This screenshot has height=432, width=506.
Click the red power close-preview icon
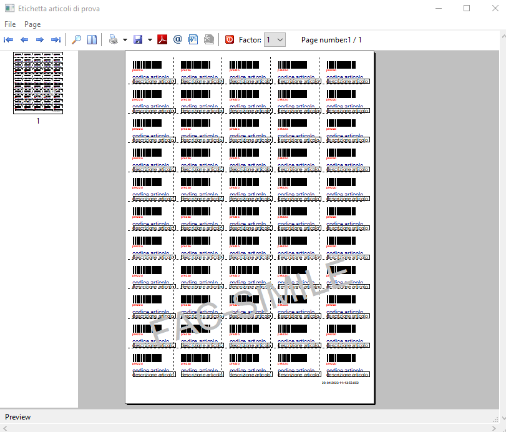(230, 39)
